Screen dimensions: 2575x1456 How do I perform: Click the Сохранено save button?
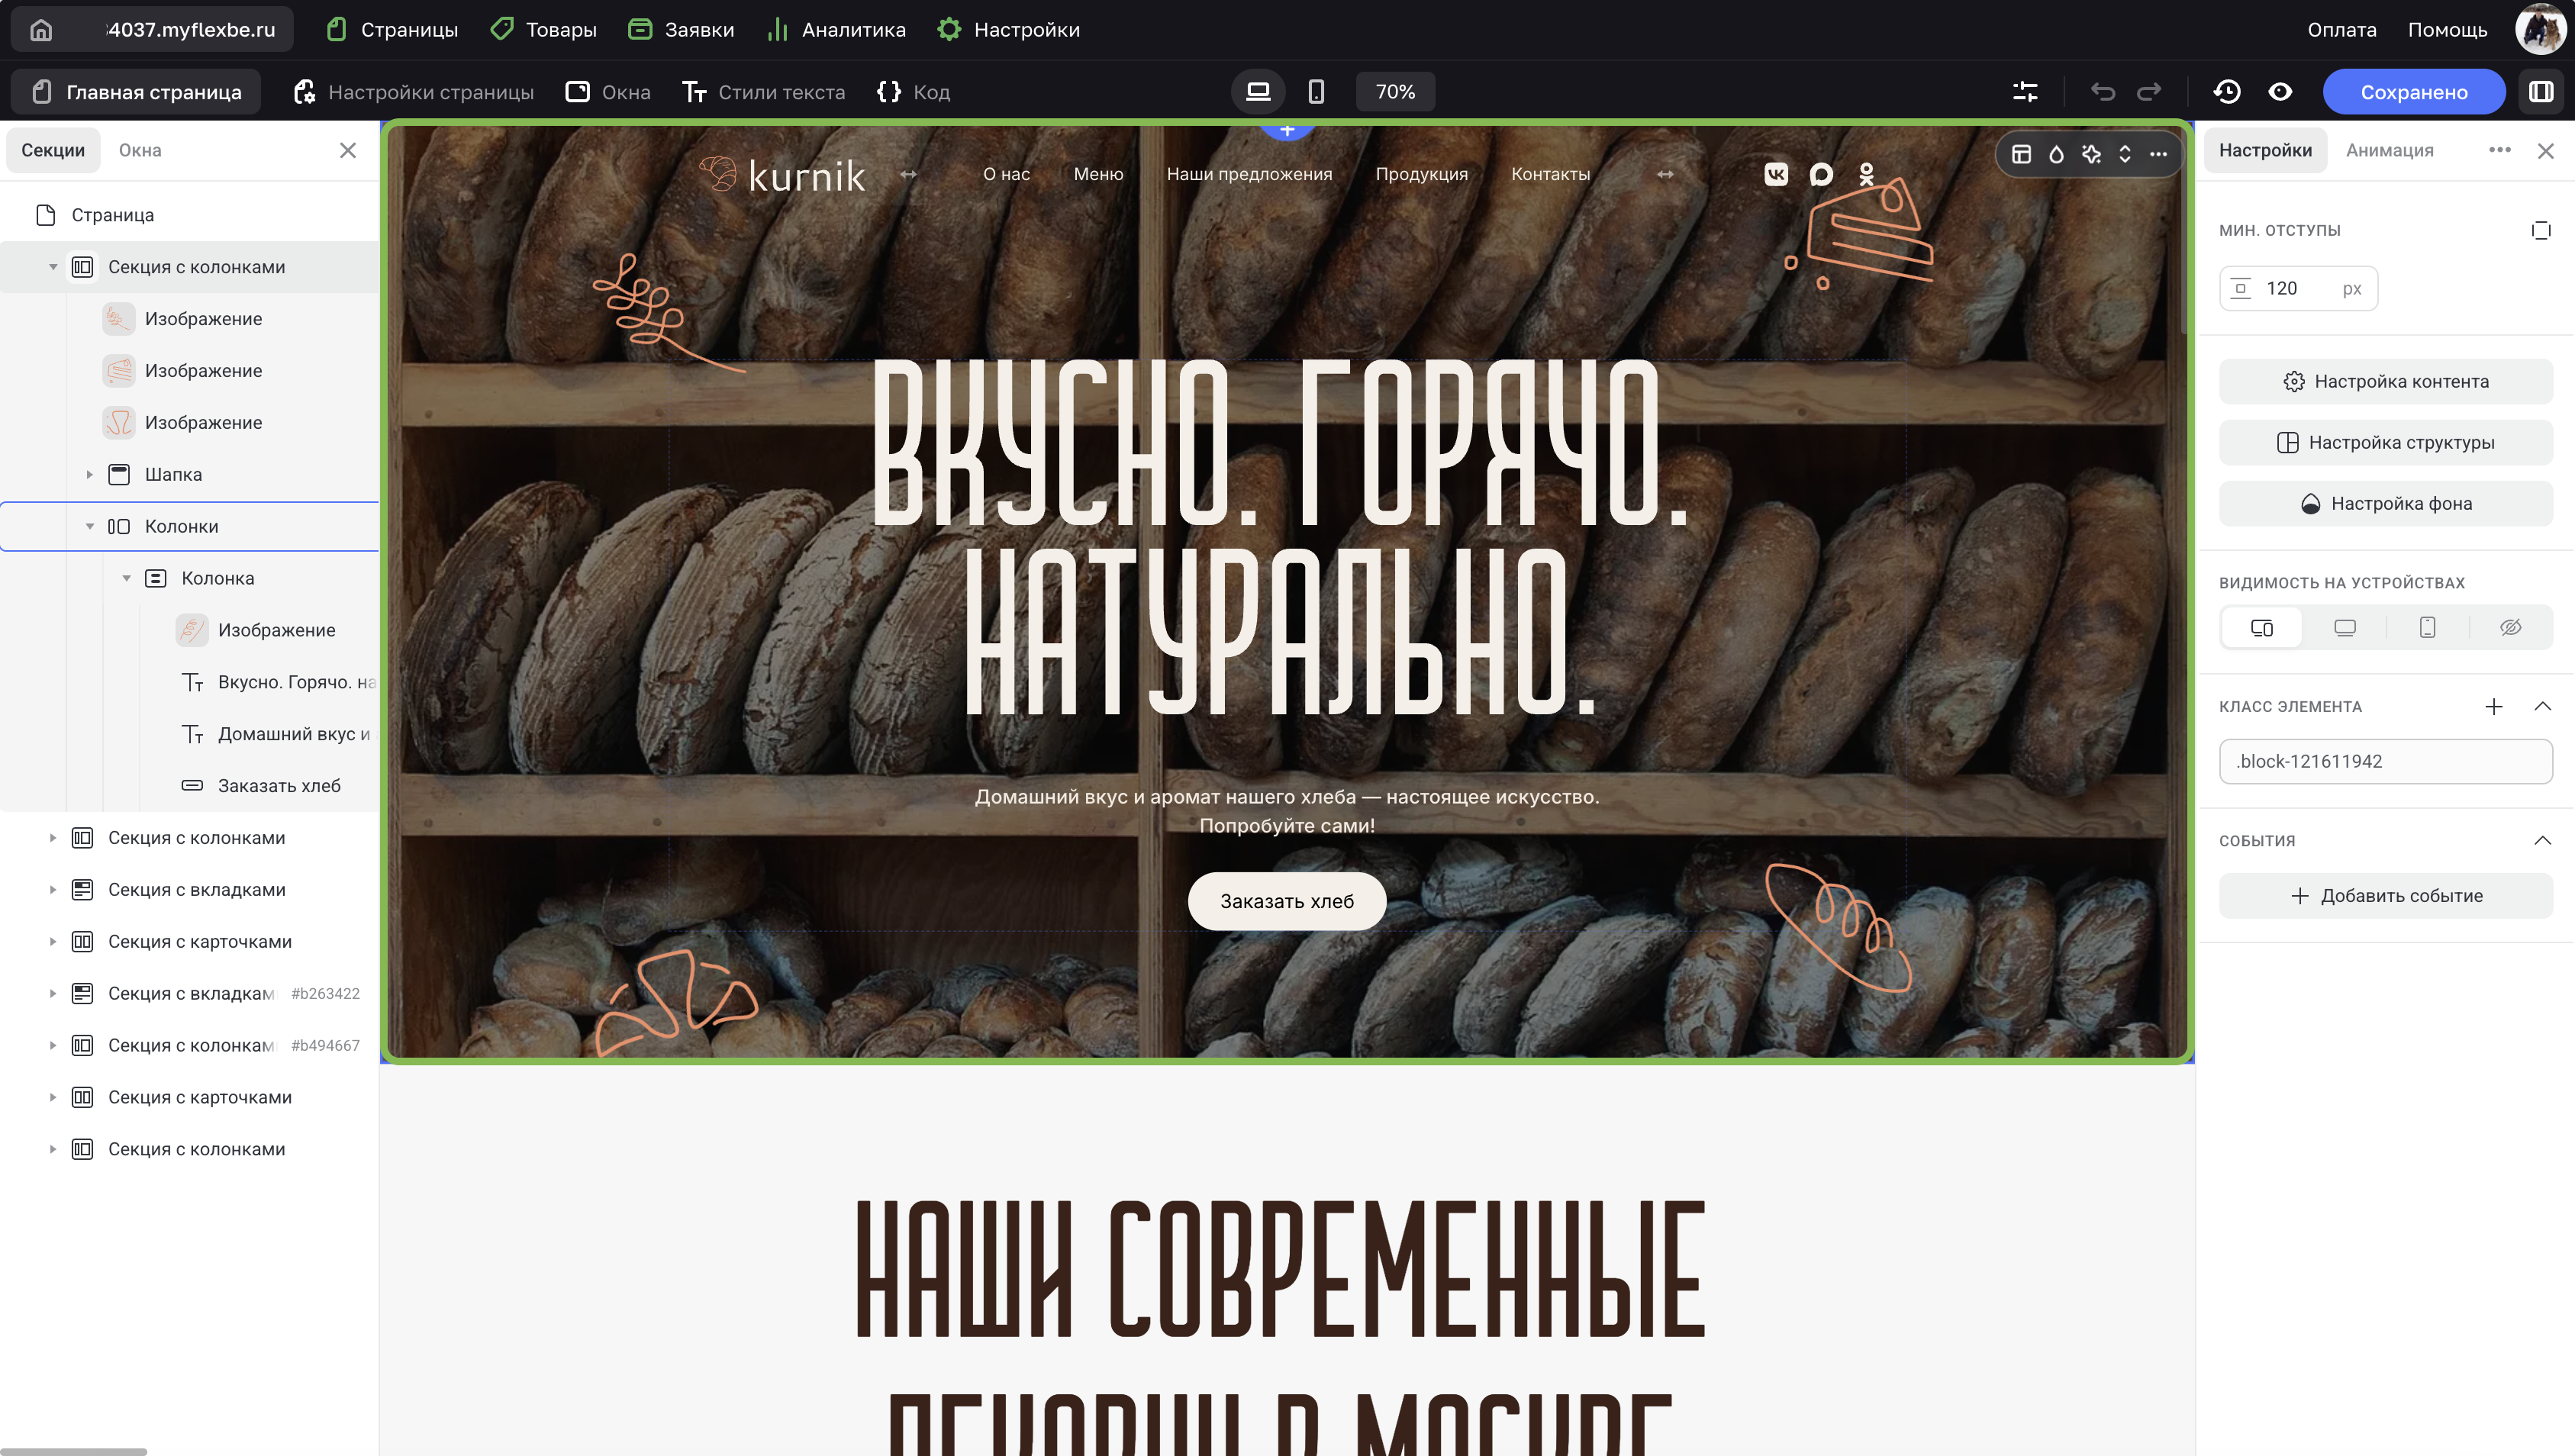[x=2413, y=92]
